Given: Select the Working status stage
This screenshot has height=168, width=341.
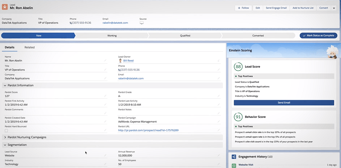Looking at the screenshot, I should pyautogui.click(x=112, y=36).
